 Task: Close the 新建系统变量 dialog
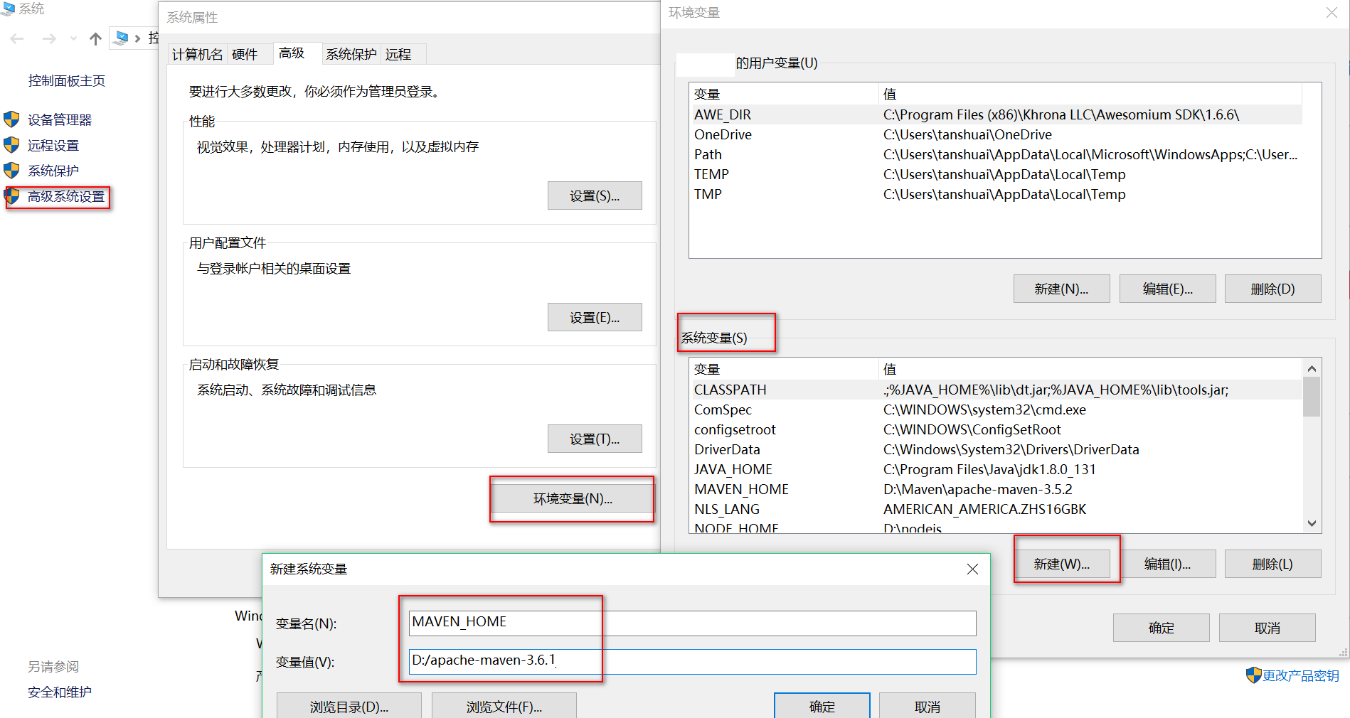972,569
